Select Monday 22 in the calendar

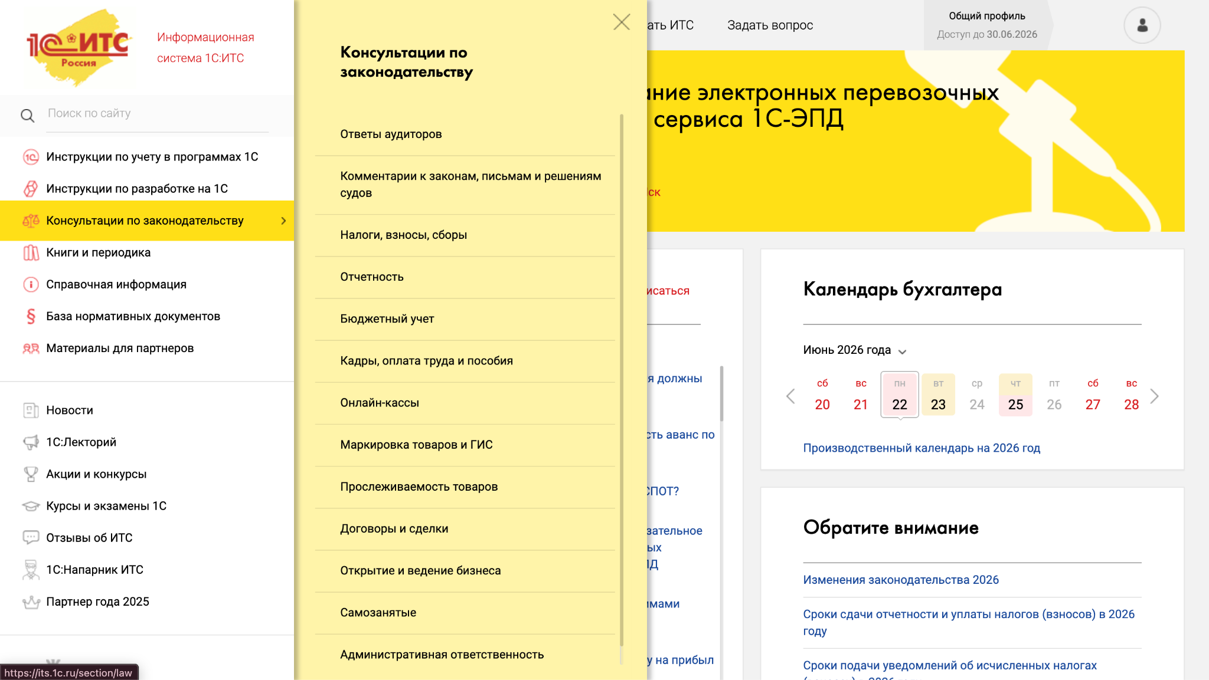899,395
